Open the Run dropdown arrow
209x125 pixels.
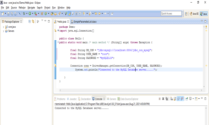[x=32, y=14]
